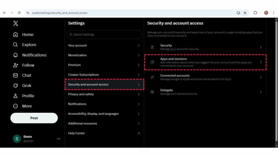Open Delegate settings

pos(205,92)
